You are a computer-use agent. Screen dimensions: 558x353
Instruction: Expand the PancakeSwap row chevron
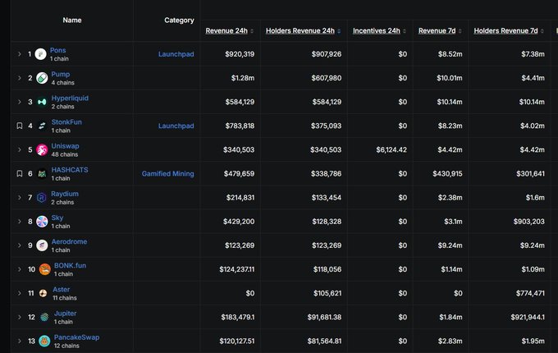pyautogui.click(x=20, y=341)
